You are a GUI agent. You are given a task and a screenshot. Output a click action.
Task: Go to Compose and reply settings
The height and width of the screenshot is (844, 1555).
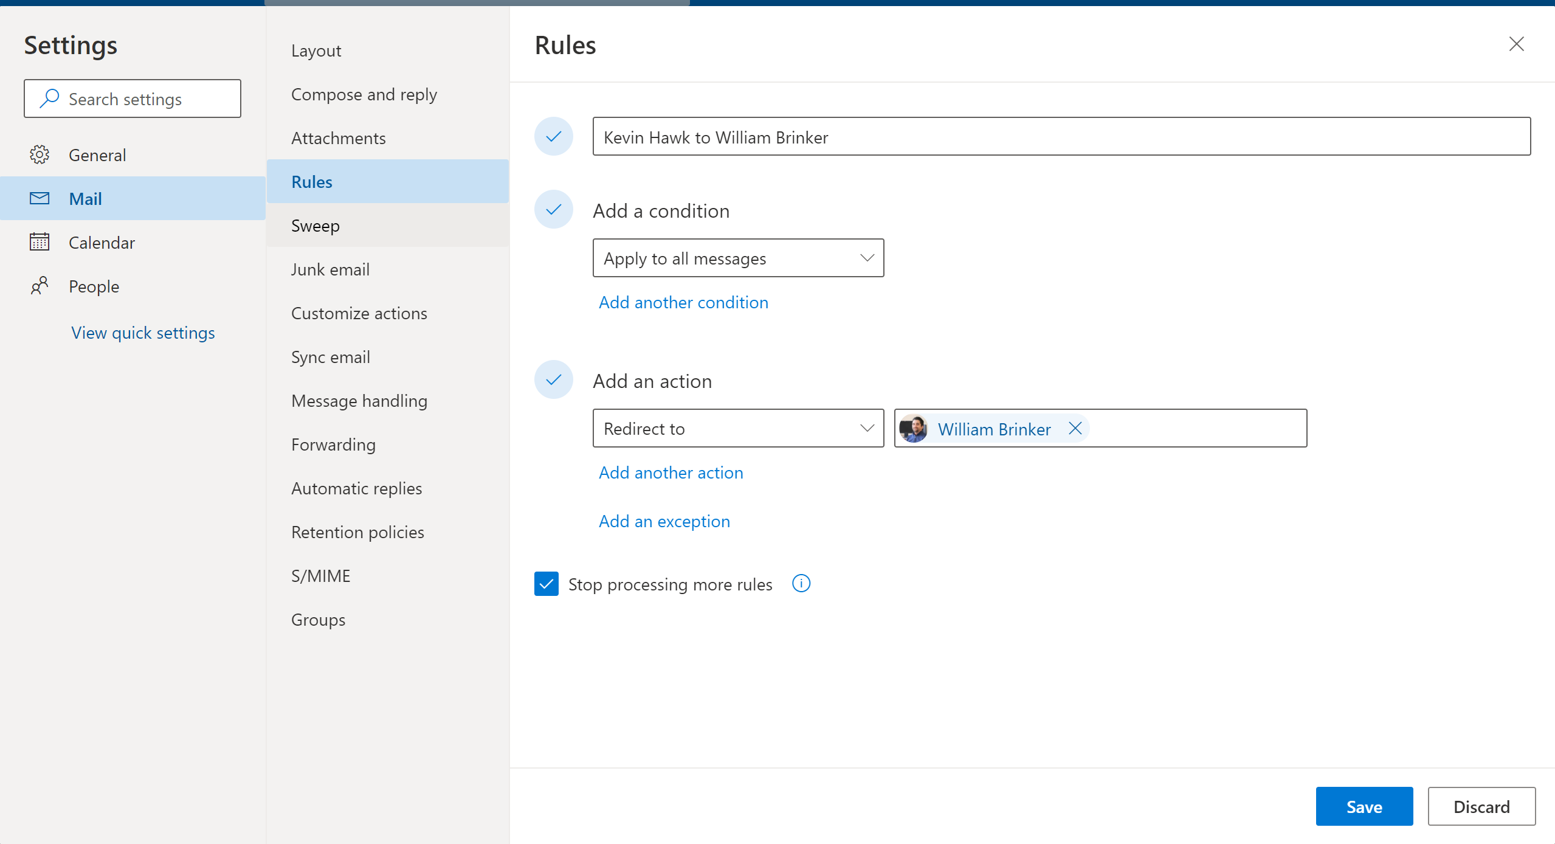[388, 94]
